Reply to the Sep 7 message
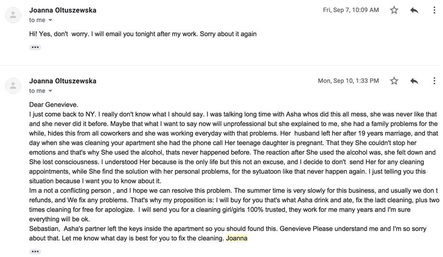 pyautogui.click(x=414, y=10)
